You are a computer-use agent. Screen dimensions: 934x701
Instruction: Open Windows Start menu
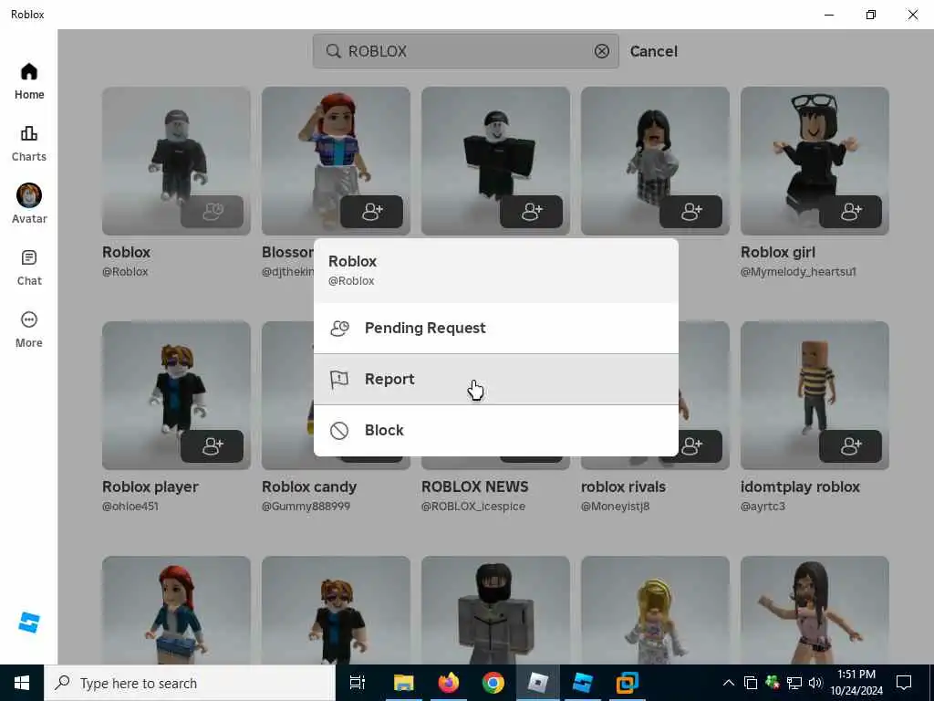22,683
